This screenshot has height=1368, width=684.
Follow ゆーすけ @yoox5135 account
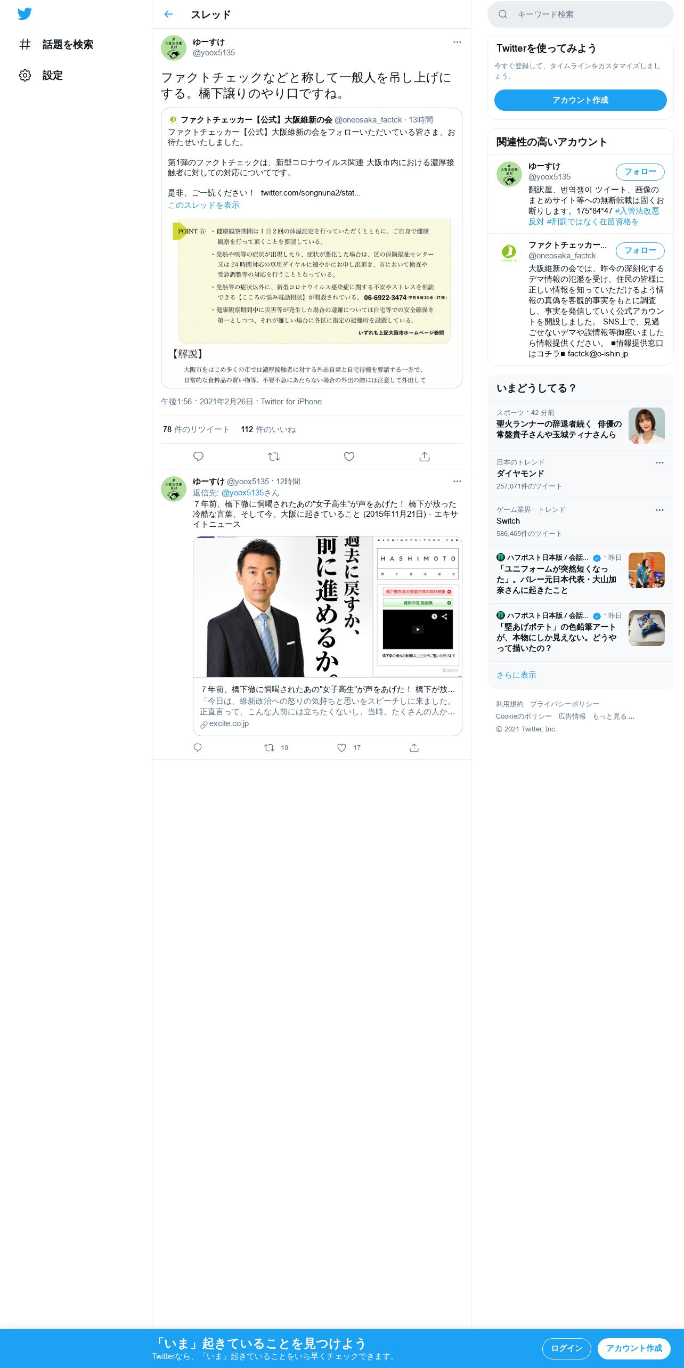pos(640,172)
